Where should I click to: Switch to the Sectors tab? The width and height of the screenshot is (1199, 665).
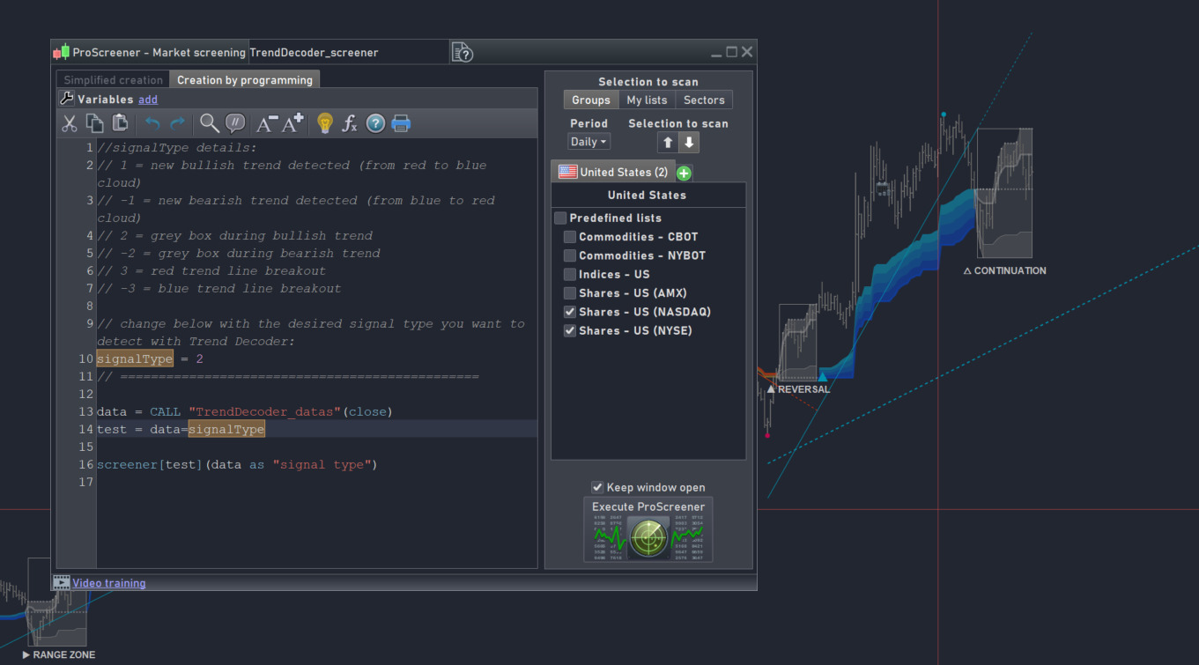pos(704,100)
